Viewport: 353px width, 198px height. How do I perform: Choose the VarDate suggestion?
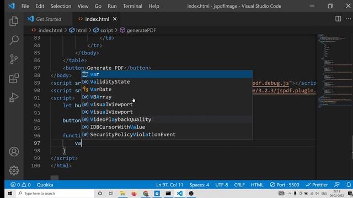click(x=167, y=89)
